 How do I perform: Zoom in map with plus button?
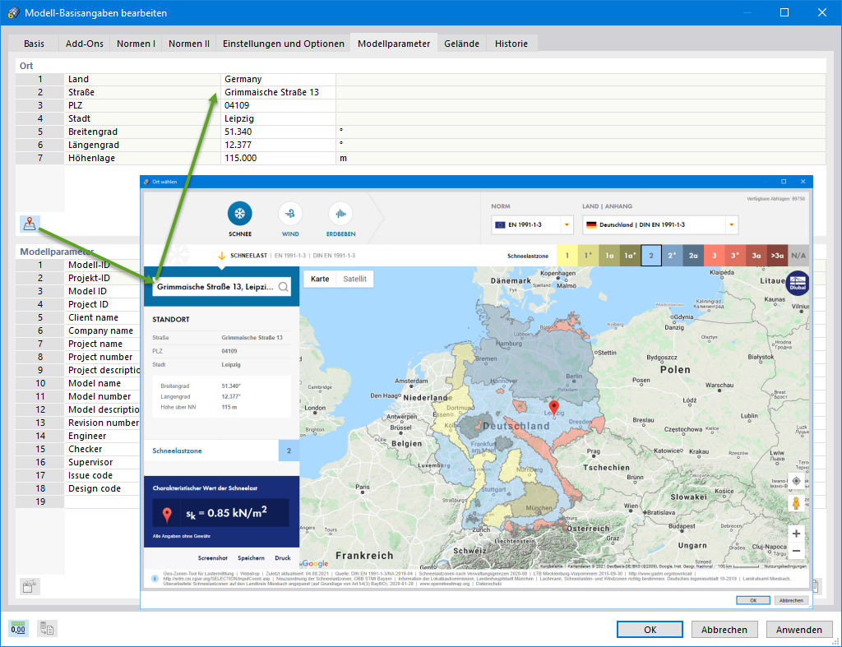(x=796, y=534)
